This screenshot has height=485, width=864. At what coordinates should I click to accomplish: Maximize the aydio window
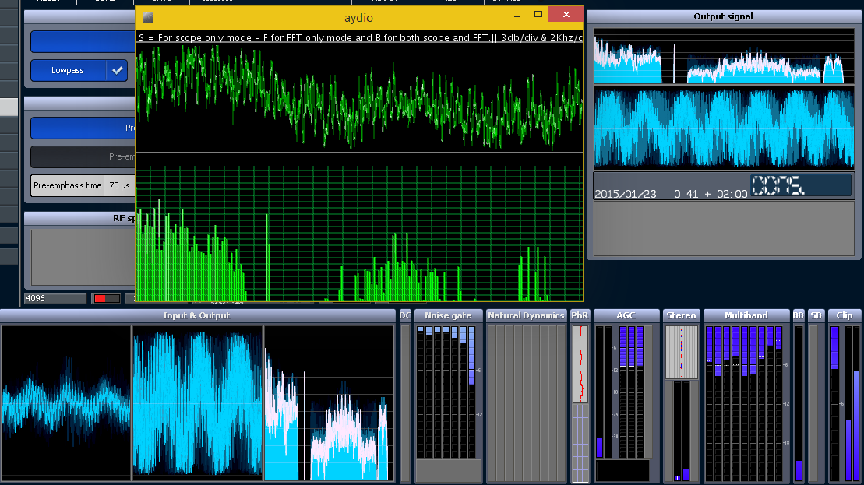(x=538, y=15)
